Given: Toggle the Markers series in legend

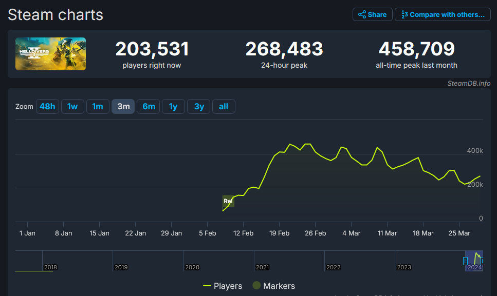Looking at the screenshot, I should 274,286.
